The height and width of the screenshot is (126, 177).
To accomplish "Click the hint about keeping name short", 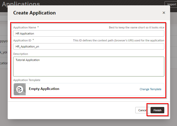I will pyautogui.click(x=136, y=27).
